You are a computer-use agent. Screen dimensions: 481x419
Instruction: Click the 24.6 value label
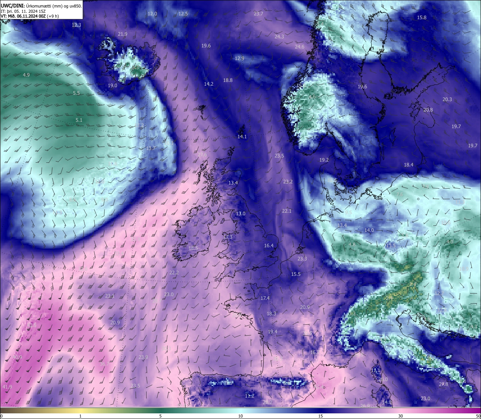[x=299, y=47]
